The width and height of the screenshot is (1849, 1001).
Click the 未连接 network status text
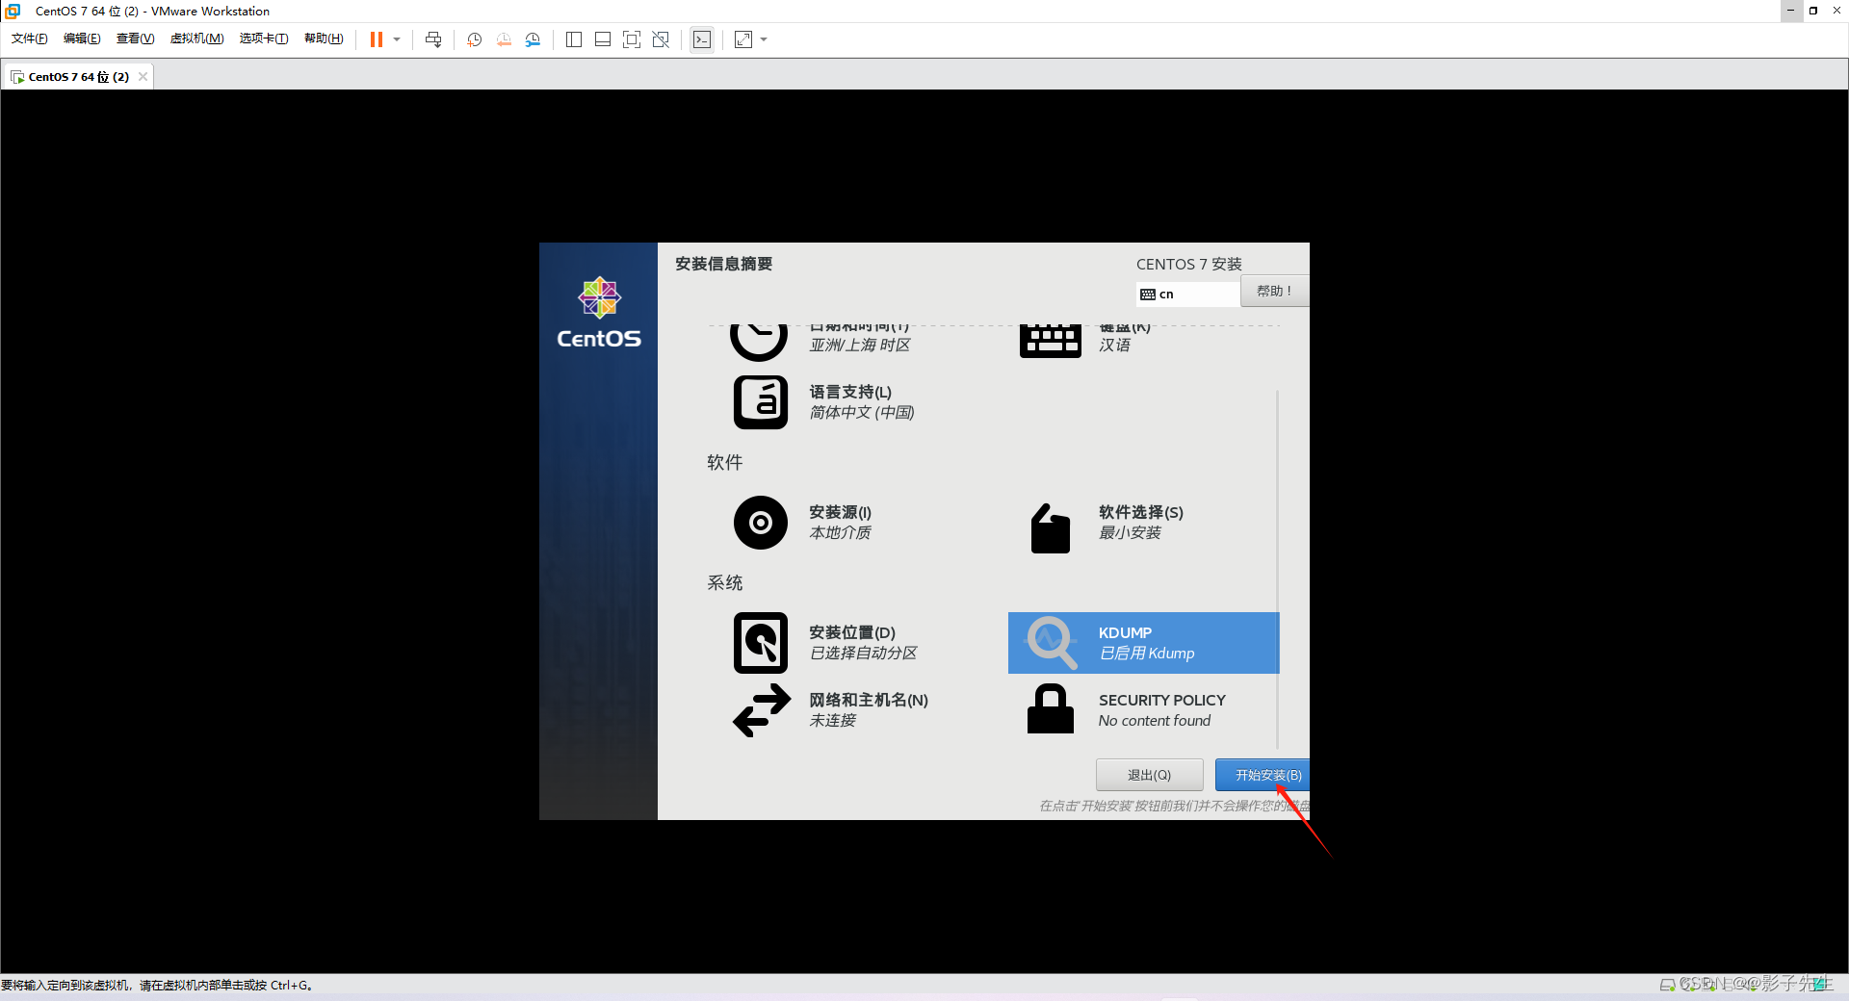point(833,720)
